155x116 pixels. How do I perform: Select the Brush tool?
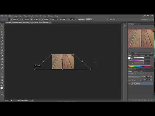pos(2,47)
